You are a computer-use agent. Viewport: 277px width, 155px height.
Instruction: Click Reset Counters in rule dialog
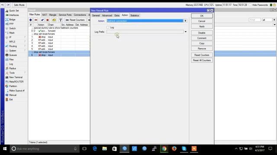202,55
